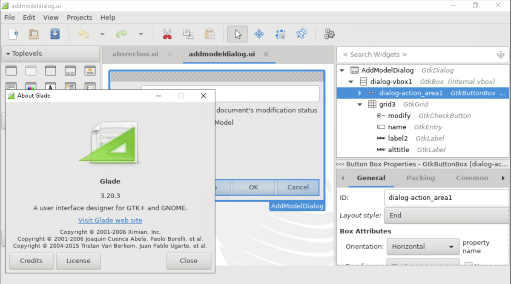Open the Visit Glade web site link

tap(110, 220)
